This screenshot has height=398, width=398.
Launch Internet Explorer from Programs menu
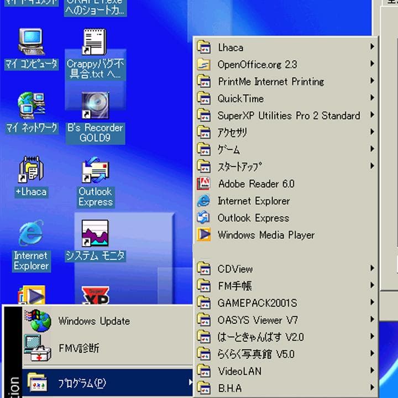(286, 201)
